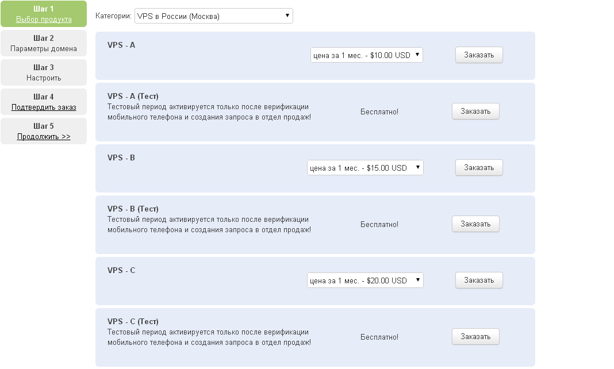Click Заказать for VPS - B
The image size is (614, 369).
479,167
